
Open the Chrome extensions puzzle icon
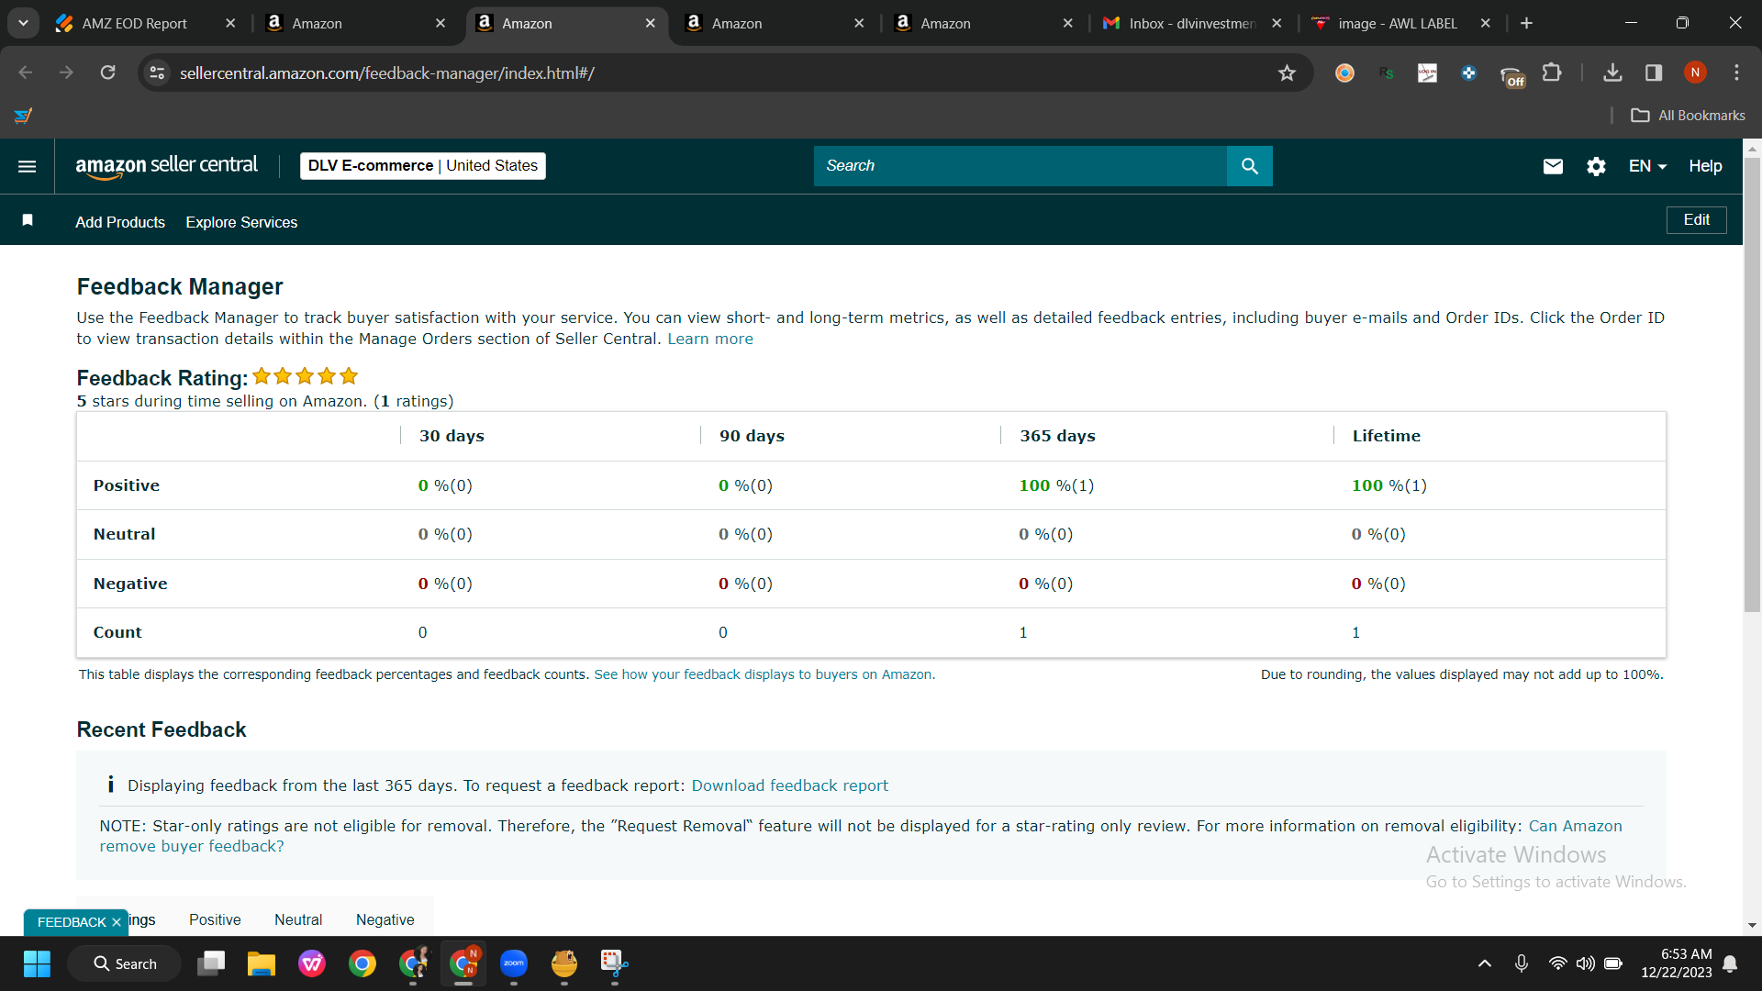[1552, 72]
